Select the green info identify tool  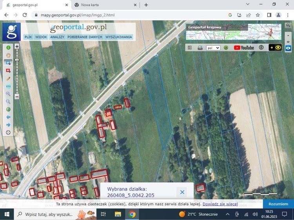tap(8, 47)
